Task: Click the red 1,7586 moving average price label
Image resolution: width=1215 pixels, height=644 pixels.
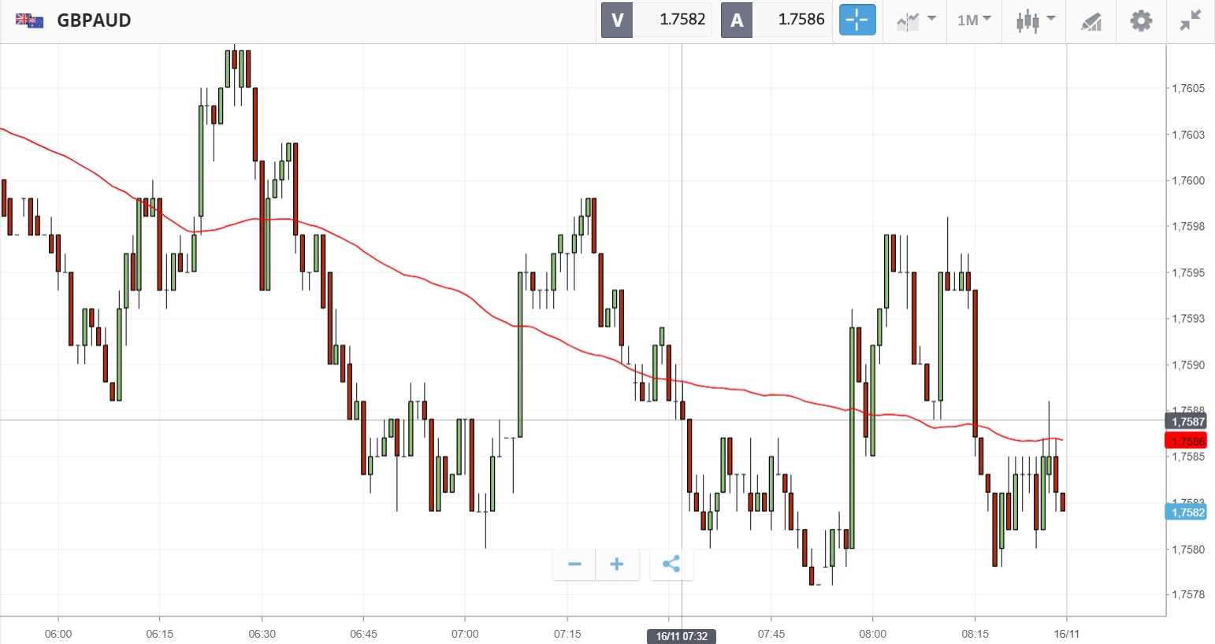Action: 1187,441
